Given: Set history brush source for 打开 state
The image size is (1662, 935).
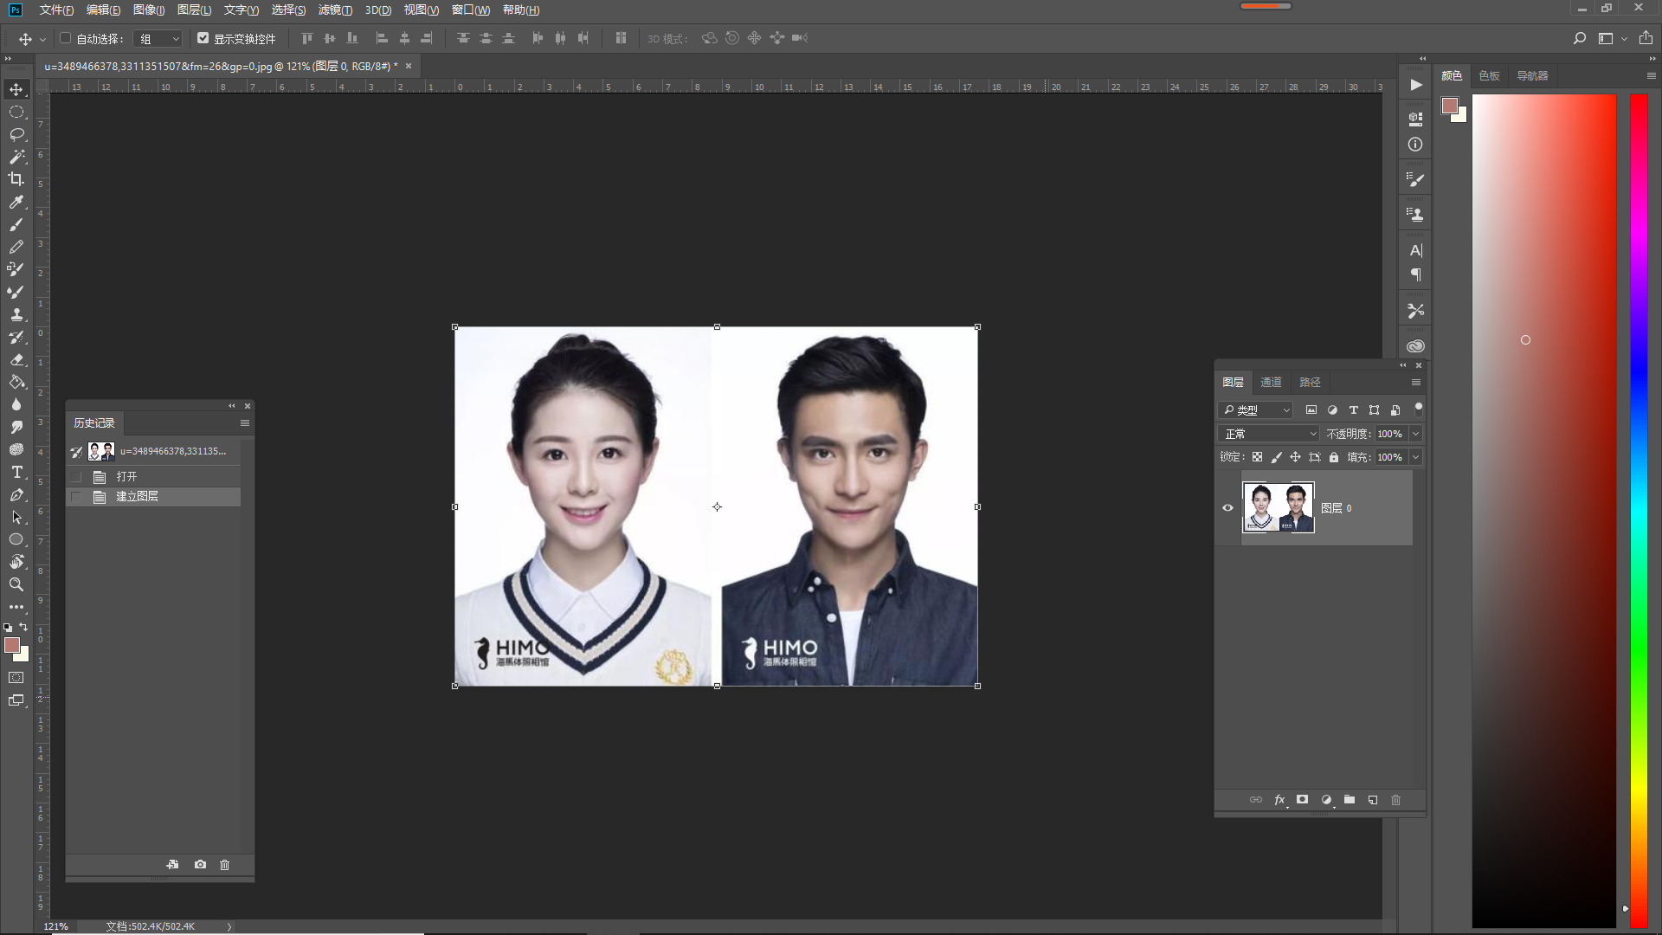Looking at the screenshot, I should (76, 477).
